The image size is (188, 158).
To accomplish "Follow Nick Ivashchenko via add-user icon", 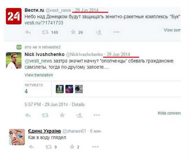I will 79,115.
